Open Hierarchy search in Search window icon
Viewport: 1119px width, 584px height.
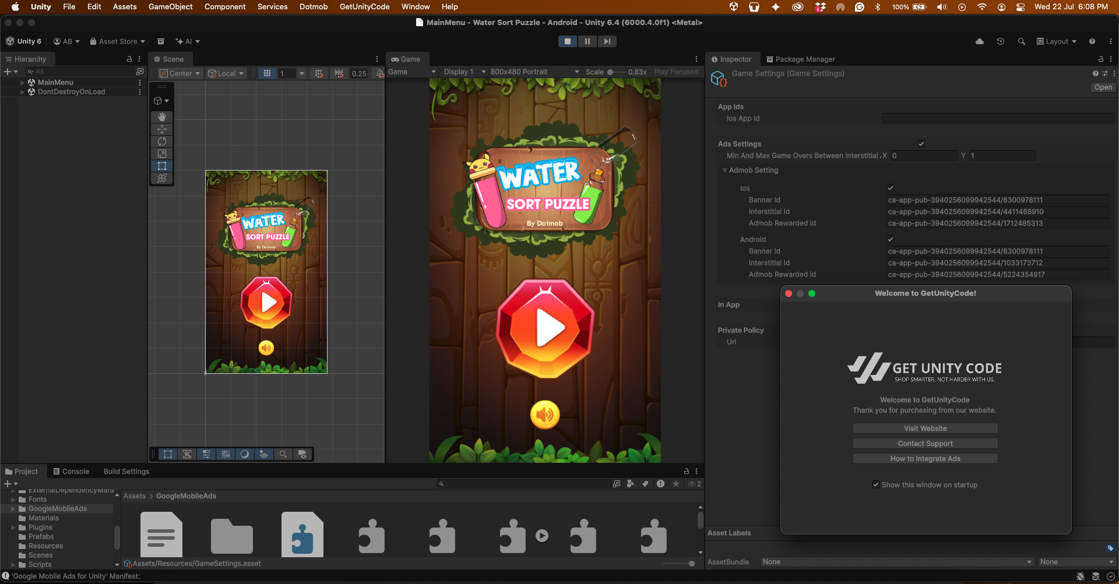point(140,72)
